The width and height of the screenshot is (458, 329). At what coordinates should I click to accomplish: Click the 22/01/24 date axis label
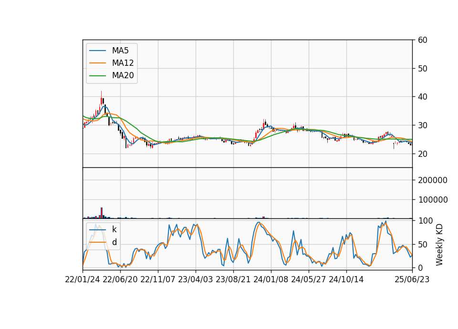83,279
